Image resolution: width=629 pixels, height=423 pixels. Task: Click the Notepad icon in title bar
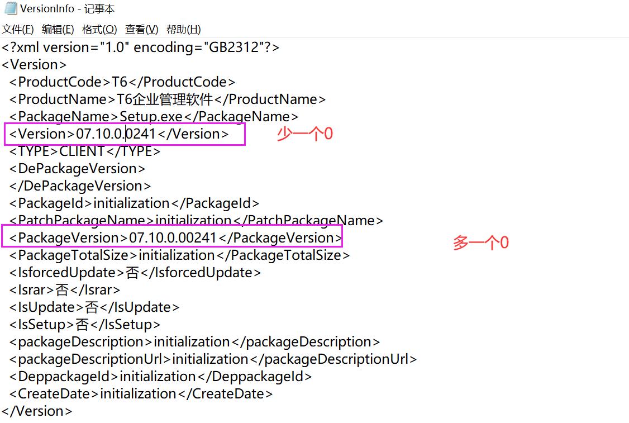11,8
